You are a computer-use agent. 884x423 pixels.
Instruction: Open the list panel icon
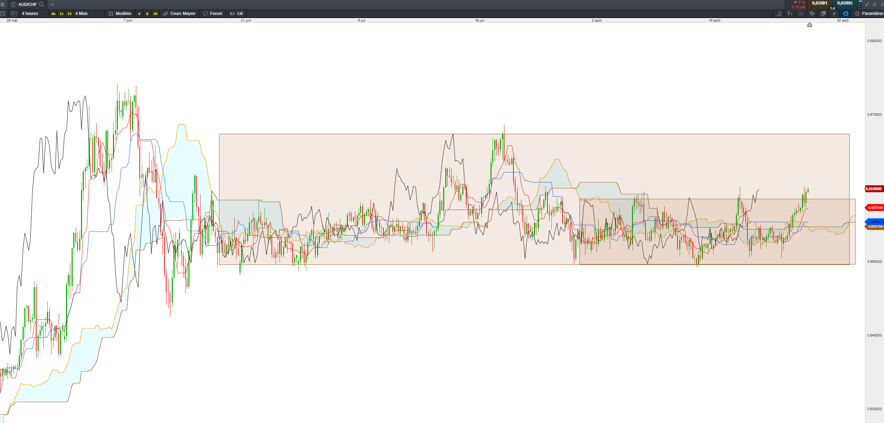(3, 14)
